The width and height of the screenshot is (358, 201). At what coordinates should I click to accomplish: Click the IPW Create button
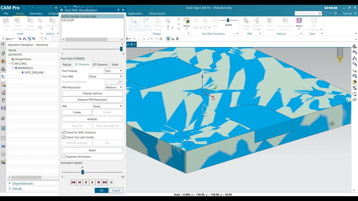pos(77,112)
